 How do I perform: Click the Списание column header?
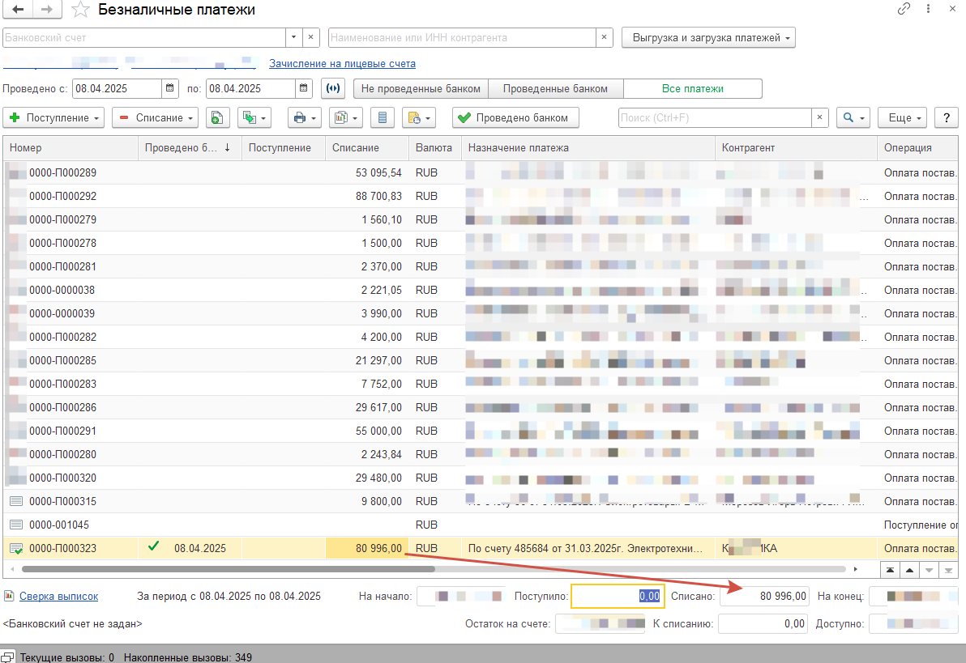click(367, 148)
